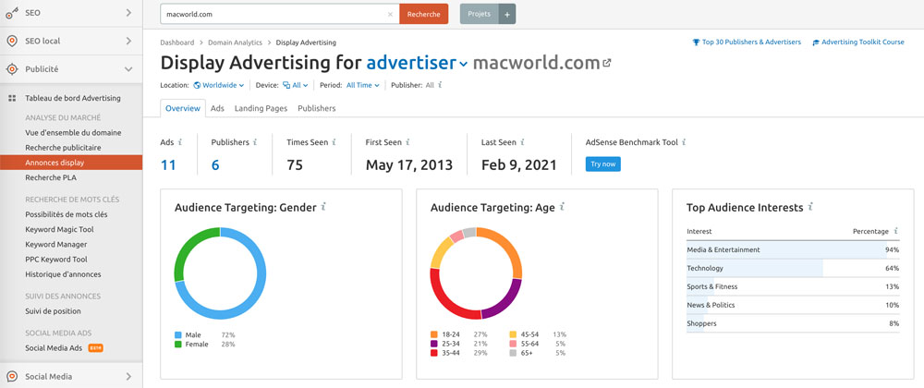Open Historique d'annonces in sidebar

pos(63,274)
